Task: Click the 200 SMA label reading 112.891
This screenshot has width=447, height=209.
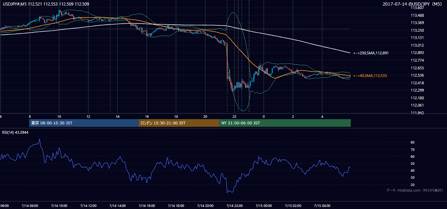Action: 371,53
